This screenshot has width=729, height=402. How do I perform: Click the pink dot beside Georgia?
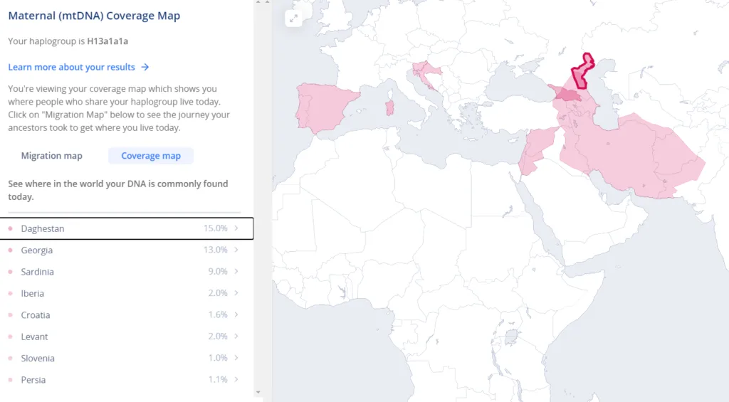(x=10, y=250)
